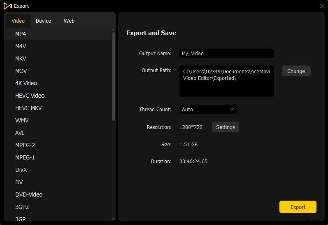Choose MP4 format from the list
The image size is (328, 225).
pyautogui.click(x=21, y=34)
